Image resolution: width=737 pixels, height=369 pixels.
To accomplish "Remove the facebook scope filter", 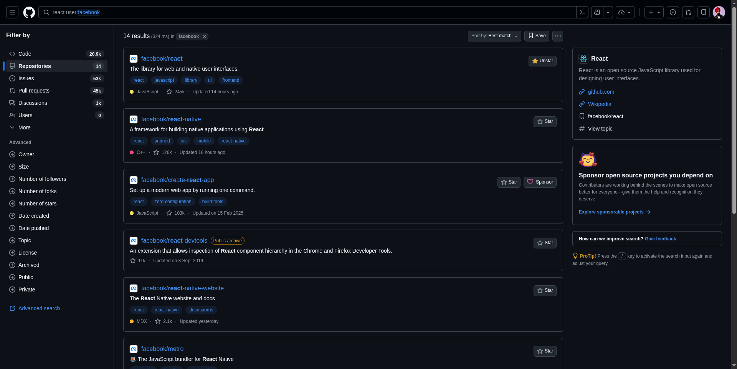I will click(x=205, y=36).
